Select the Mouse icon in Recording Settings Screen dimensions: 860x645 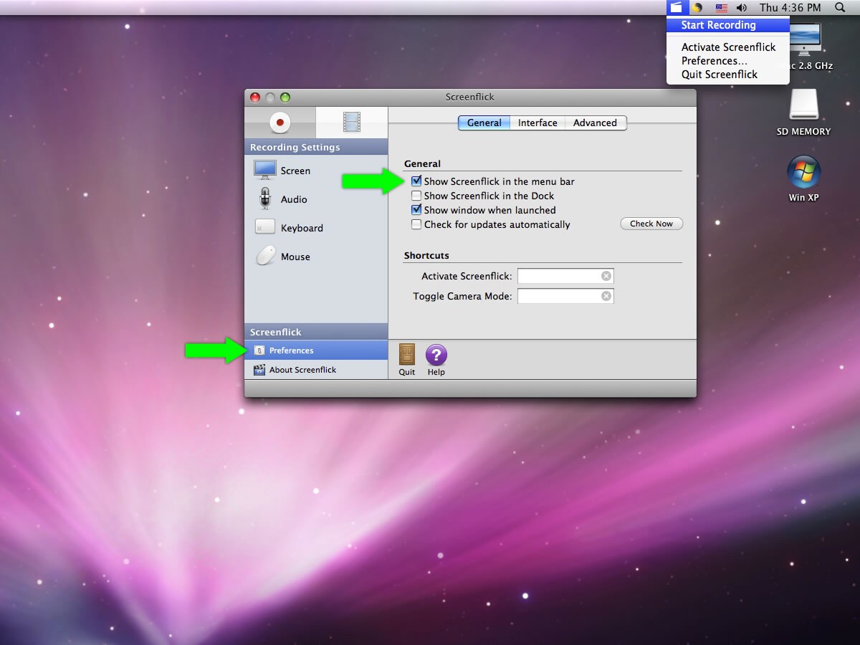[x=266, y=256]
